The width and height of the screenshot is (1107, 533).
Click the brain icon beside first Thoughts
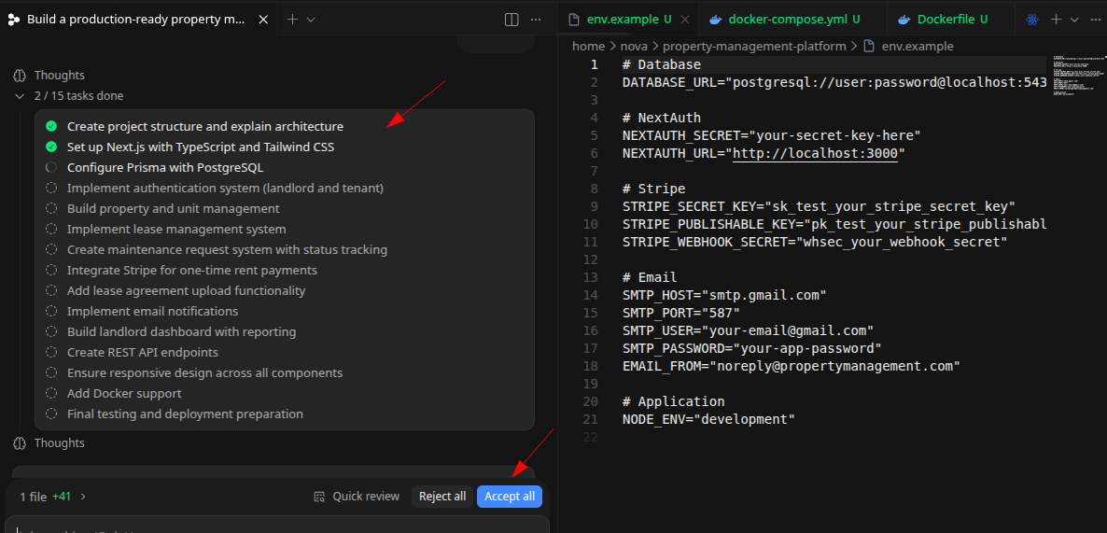[x=20, y=75]
